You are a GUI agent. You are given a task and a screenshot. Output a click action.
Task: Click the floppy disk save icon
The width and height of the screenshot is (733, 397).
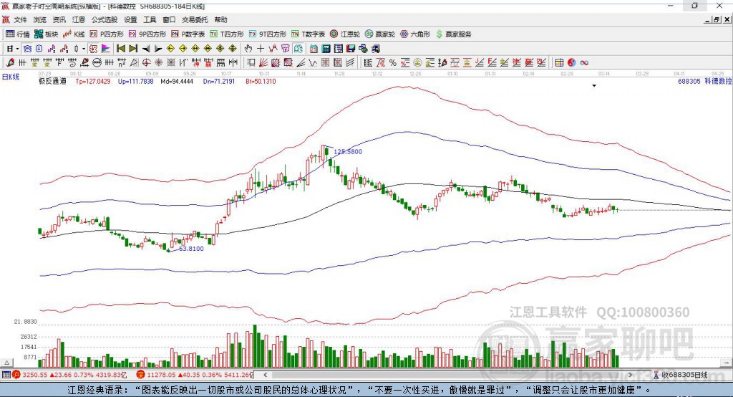(351, 49)
